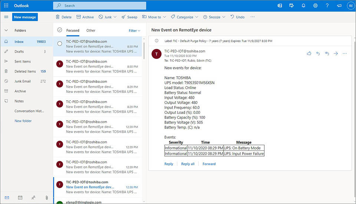Click 'UPS: On Battery Mode' table cell
Screen dimensions: 356x204
tap(244, 148)
